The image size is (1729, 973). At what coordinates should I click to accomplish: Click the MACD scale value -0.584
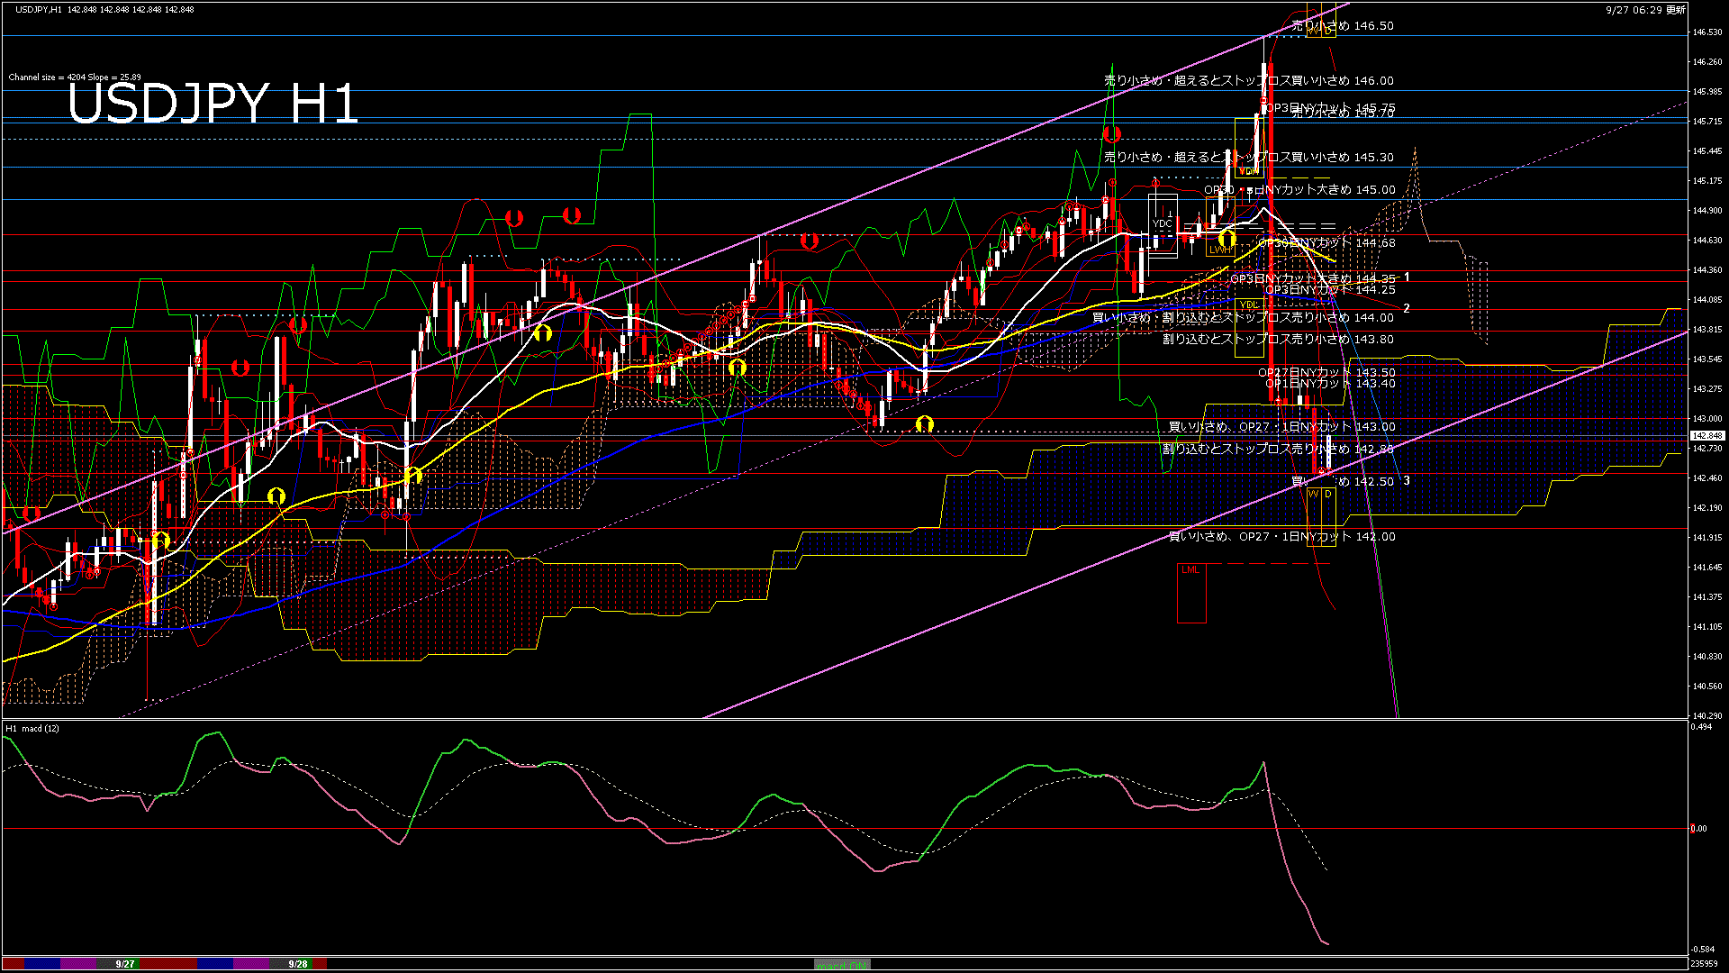[1702, 950]
